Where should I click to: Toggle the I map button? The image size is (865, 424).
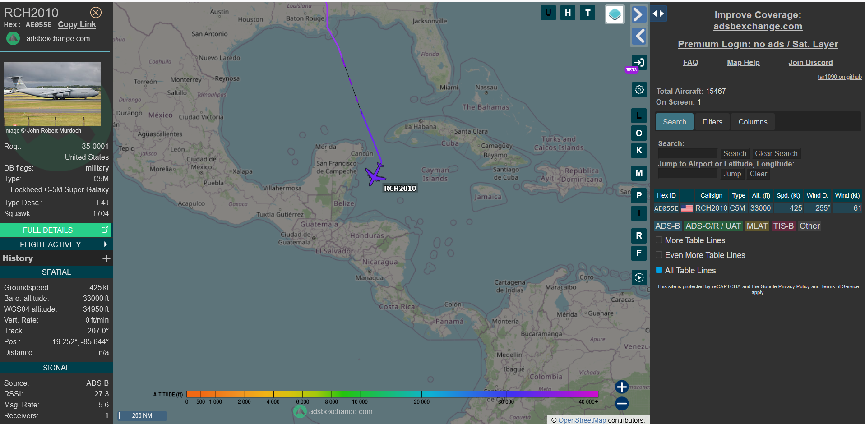(639, 213)
